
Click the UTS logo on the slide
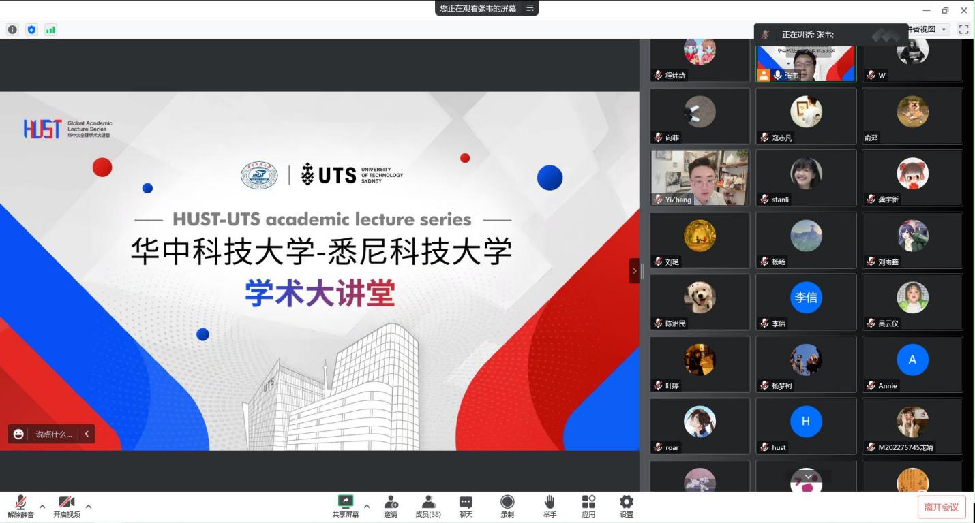pos(352,175)
